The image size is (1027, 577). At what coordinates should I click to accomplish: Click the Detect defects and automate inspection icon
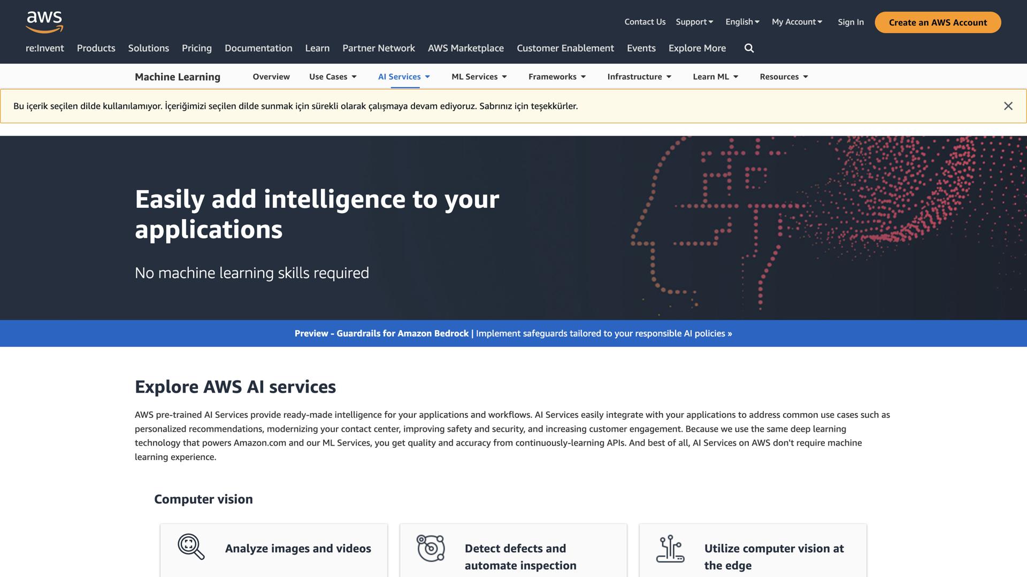[x=430, y=547]
